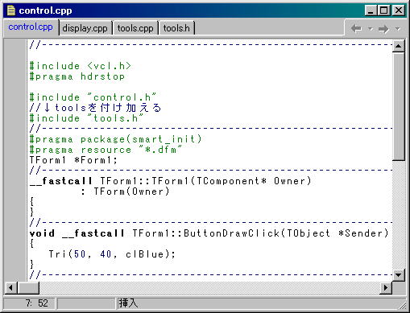Go forward using the right navigation arrow
The image size is (410, 313).
point(383,29)
